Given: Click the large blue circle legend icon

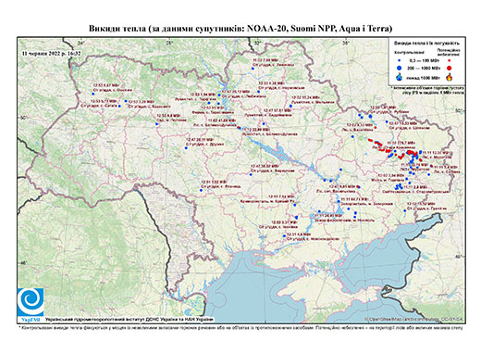Looking at the screenshot, I should pyautogui.click(x=400, y=68).
